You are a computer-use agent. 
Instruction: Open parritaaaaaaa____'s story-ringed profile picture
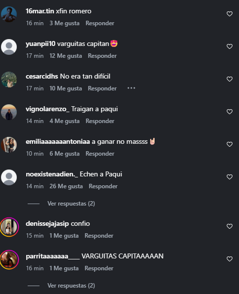click(x=9, y=259)
